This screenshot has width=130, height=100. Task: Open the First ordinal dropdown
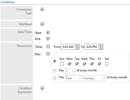[74, 78]
